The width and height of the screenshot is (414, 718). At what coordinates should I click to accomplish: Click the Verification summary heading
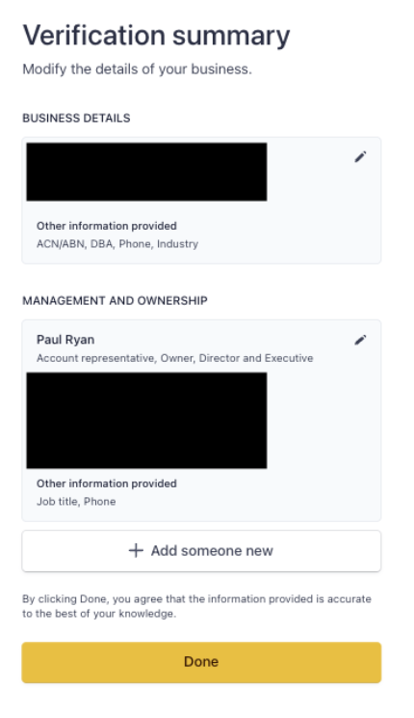point(156,36)
